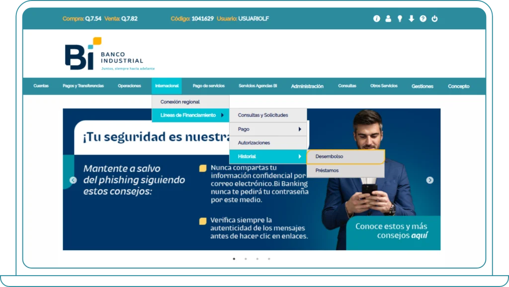Screen dimensions: 509x287
Task: Open the Pagos y Transferencias menu
Action: [83, 86]
